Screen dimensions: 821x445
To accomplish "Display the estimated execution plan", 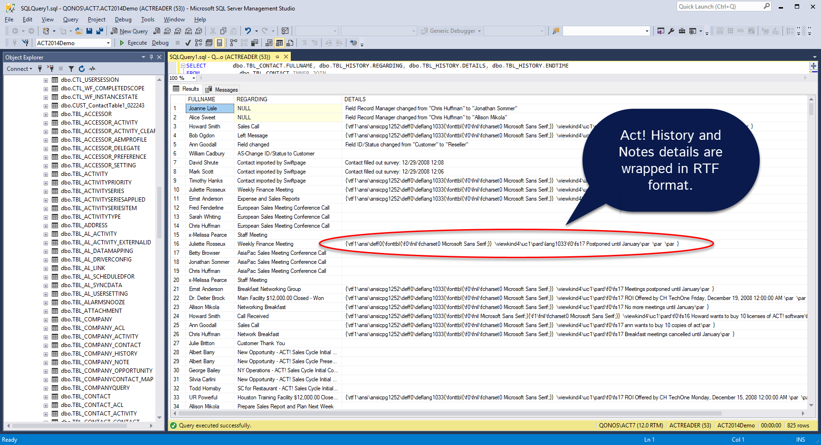I will point(199,43).
